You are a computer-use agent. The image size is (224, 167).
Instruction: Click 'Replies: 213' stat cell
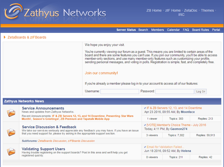(205, 119)
